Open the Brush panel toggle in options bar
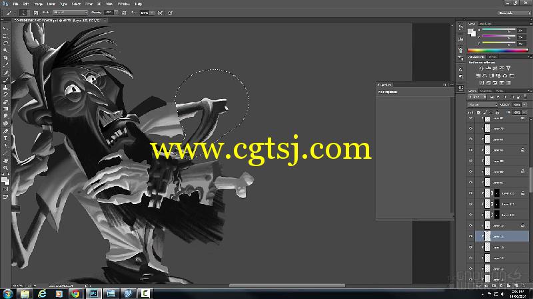Image resolution: width=533 pixels, height=299 pixels. [36, 13]
